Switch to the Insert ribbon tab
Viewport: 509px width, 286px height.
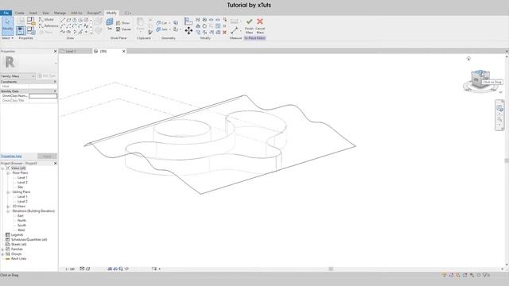(x=33, y=13)
